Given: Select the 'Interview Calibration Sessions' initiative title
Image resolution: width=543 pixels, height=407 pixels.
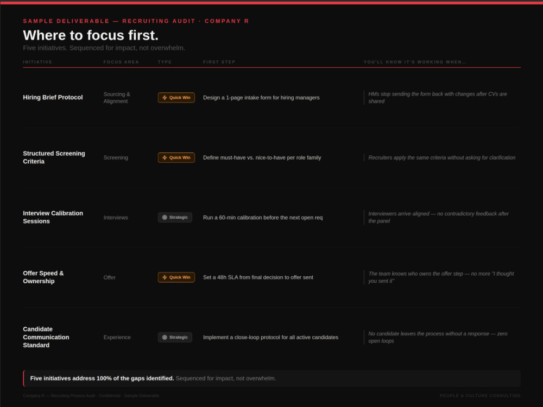Looking at the screenshot, I should [x=53, y=218].
